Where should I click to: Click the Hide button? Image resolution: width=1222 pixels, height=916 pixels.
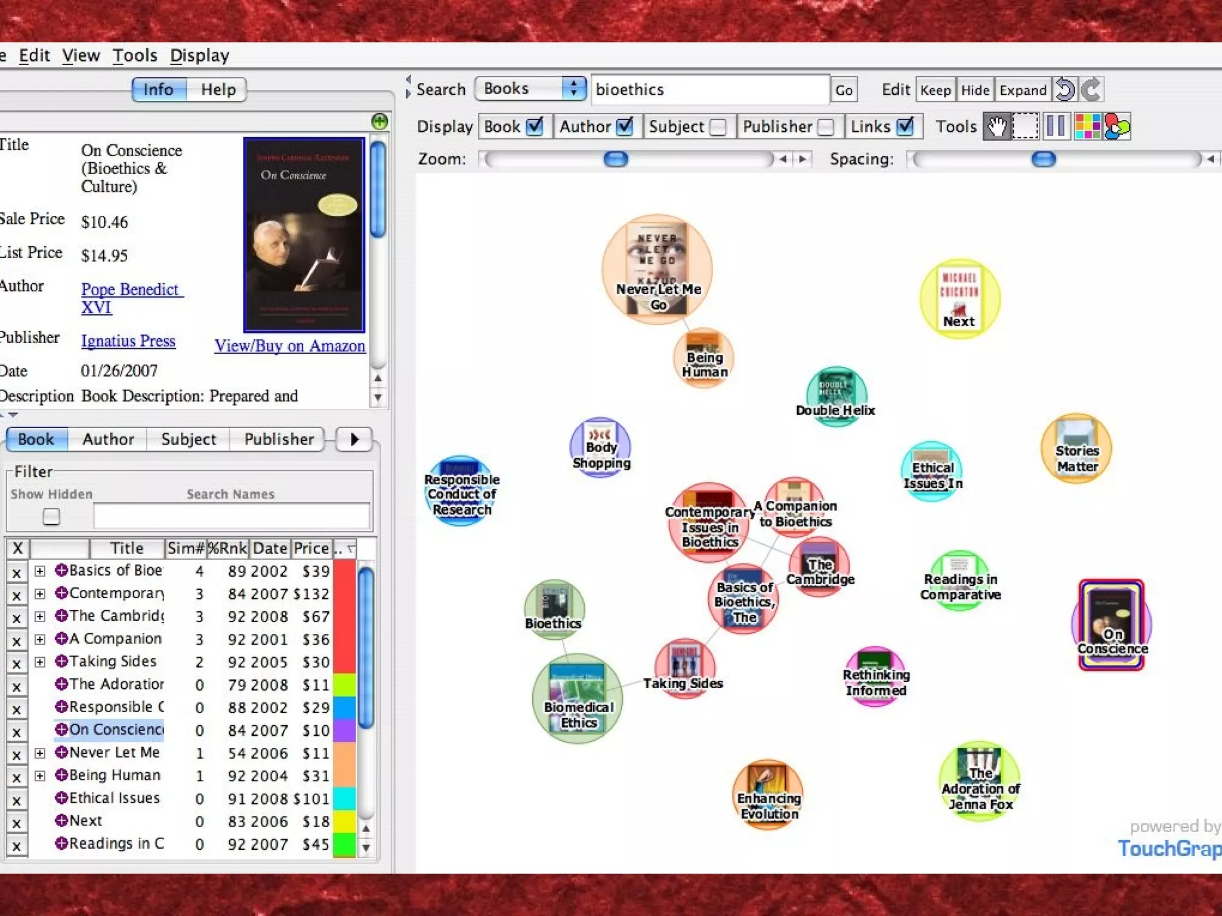(x=975, y=90)
